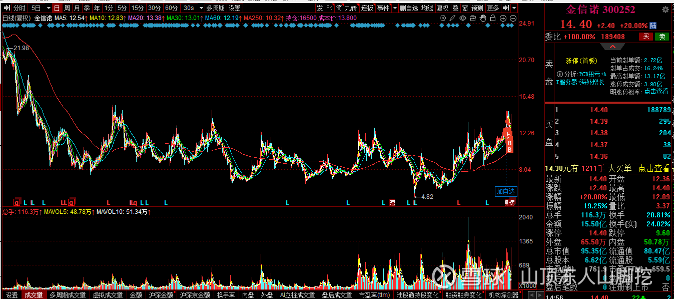Image resolution: width=674 pixels, height=299 pixels.
Task: Select the 融资融券变化 indicator tab
Action: click(x=464, y=295)
